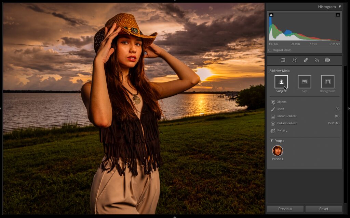Choose the Objects mask option

(x=281, y=102)
